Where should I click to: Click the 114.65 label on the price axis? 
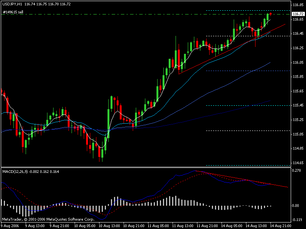(297, 163)
